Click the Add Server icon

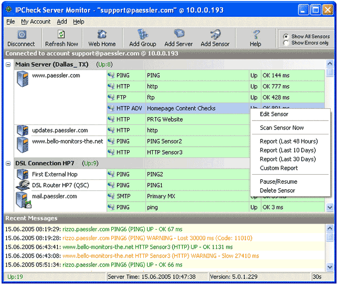click(x=179, y=34)
